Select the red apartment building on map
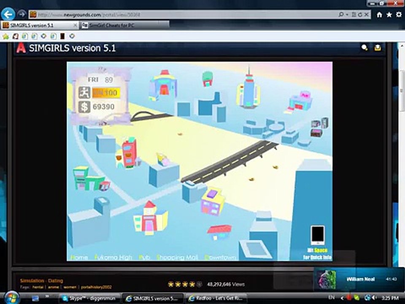This screenshot has width=405, height=304. point(127,153)
